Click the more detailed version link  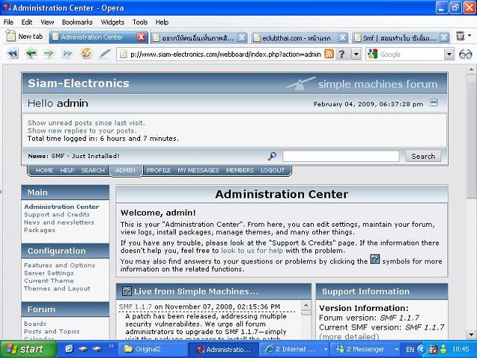[x=349, y=336]
